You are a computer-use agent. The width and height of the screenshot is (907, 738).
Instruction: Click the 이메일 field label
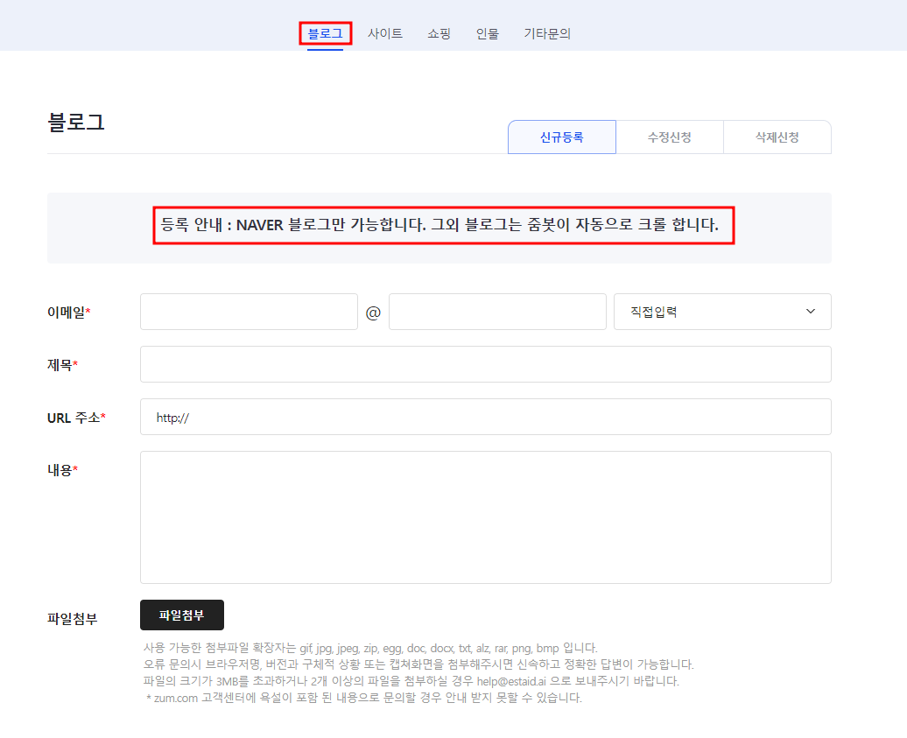point(69,313)
